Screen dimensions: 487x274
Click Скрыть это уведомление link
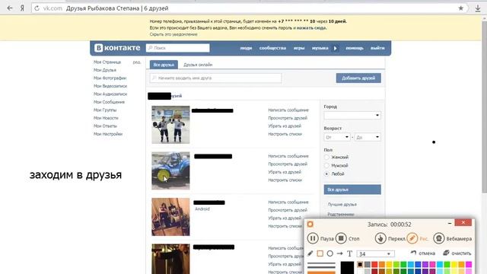(x=173, y=34)
